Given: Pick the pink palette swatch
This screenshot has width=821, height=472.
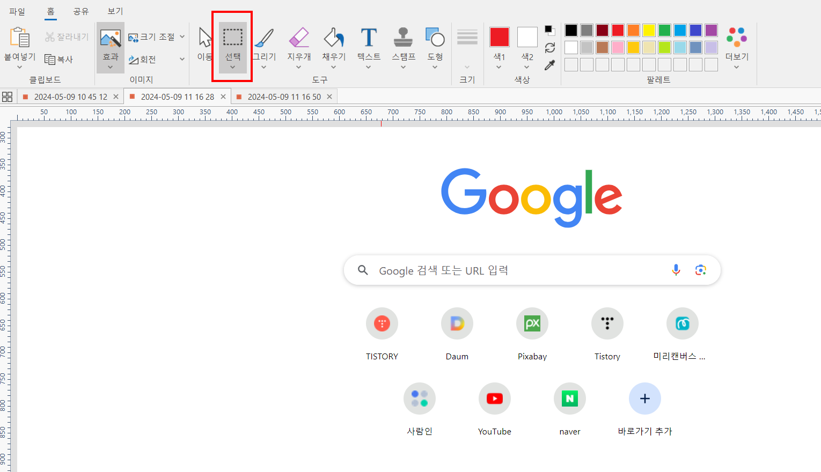Looking at the screenshot, I should click(618, 47).
